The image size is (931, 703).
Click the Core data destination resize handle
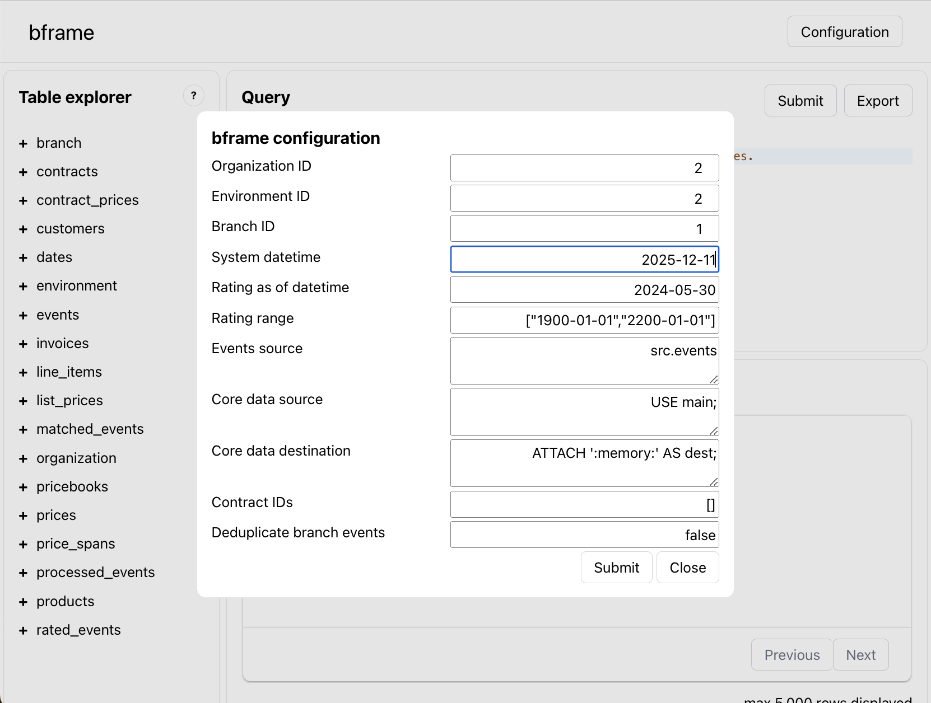(714, 482)
